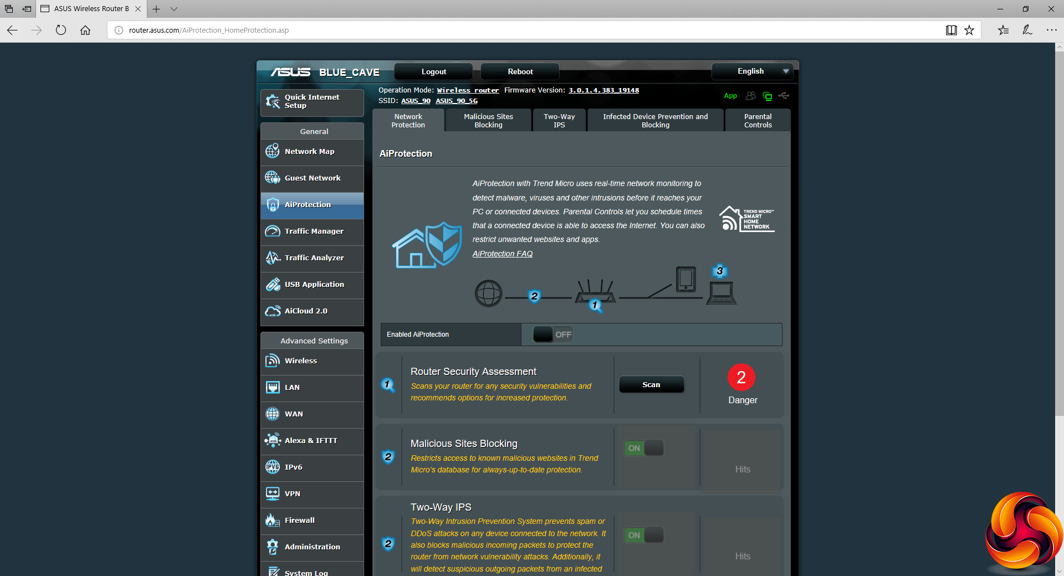1064x576 pixels.
Task: Add this page to favorites
Action: [x=969, y=30]
